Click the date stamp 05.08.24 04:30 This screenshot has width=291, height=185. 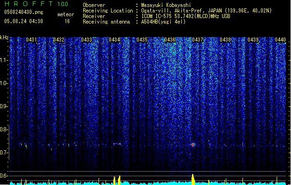point(24,21)
